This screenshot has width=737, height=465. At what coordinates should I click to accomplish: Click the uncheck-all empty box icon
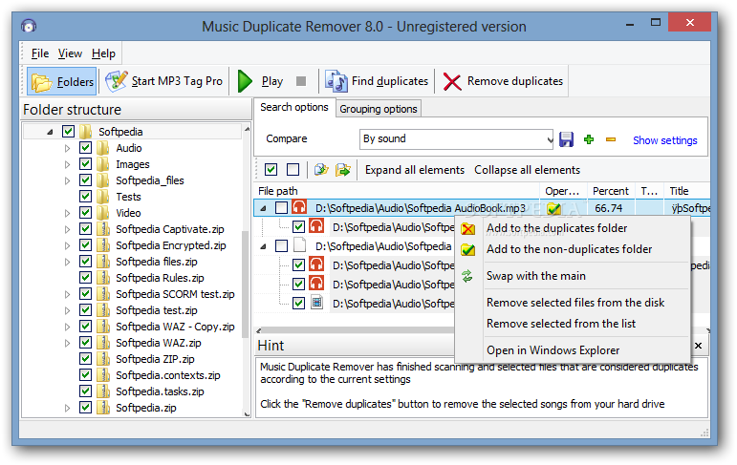[x=293, y=170]
